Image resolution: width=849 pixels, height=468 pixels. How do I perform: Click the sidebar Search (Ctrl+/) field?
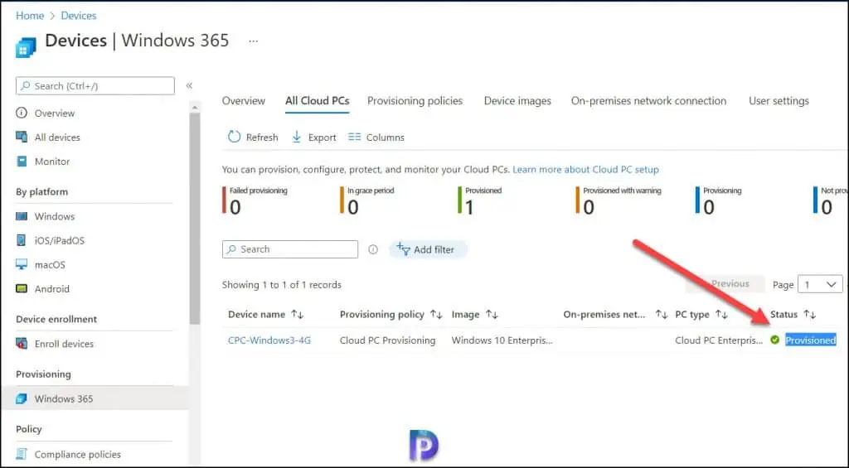(95, 86)
